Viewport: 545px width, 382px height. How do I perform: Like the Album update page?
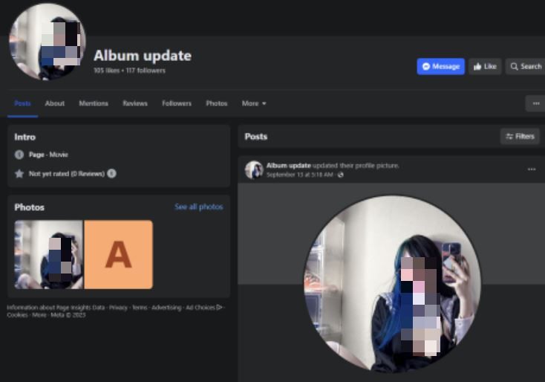[x=484, y=67]
